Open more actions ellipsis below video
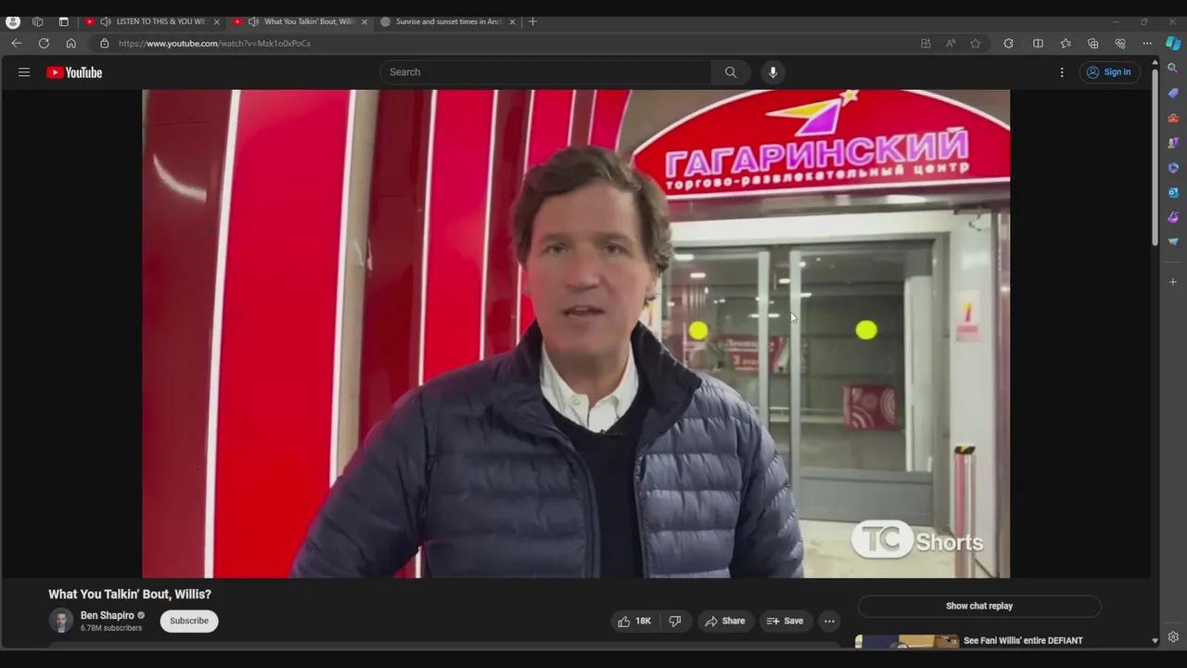Screen dimensions: 1187x668 pos(830,621)
